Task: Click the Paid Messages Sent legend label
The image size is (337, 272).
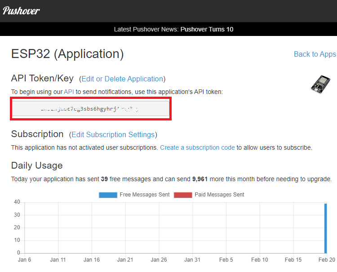Action: coord(219,195)
